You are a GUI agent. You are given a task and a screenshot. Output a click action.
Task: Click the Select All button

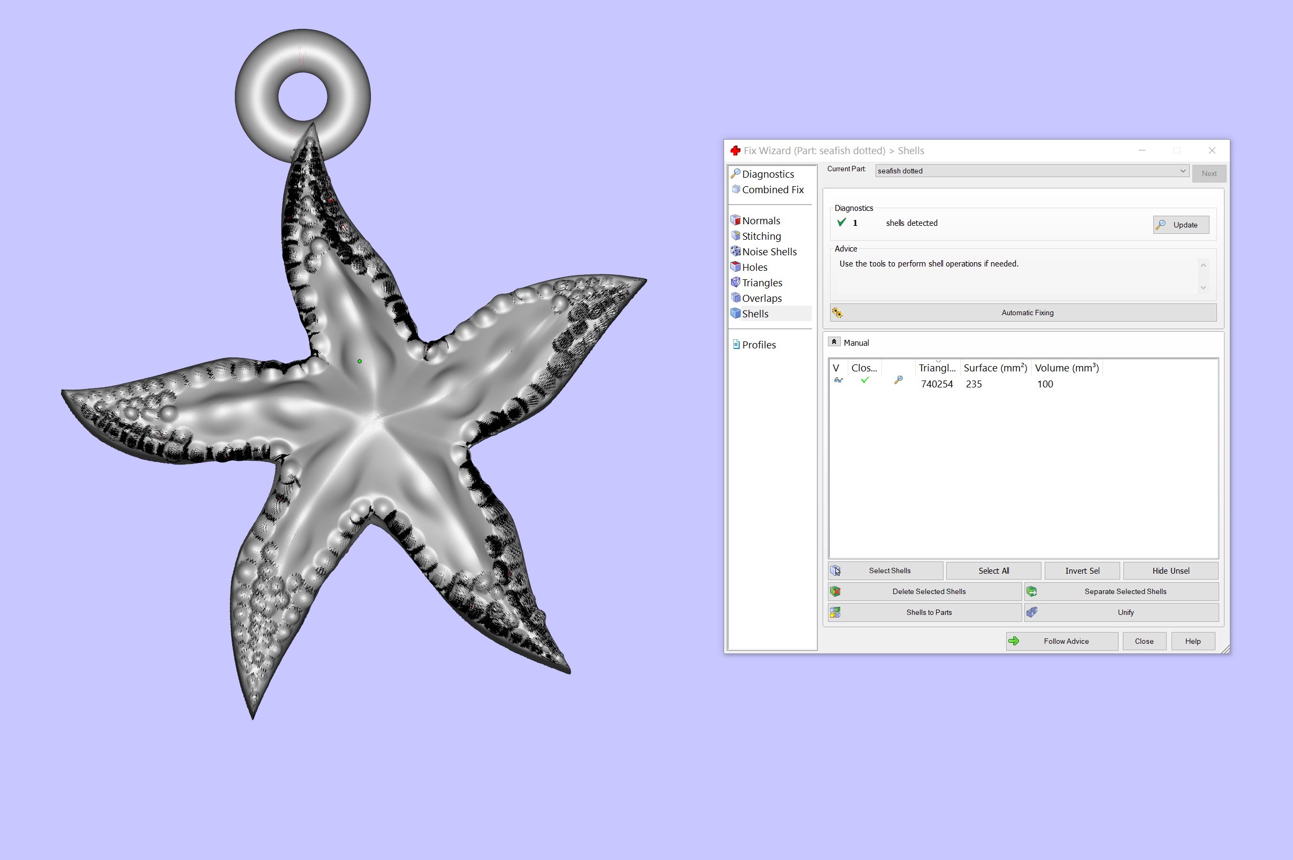tap(993, 570)
